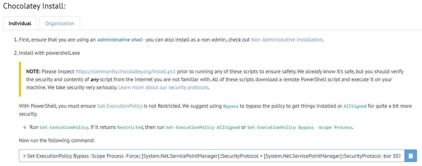This screenshot has width=422, height=166.
Task: Select 'Set-ExecutionPolicy Bypass -Scope Process' code
Action: pyautogui.click(x=300, y=128)
